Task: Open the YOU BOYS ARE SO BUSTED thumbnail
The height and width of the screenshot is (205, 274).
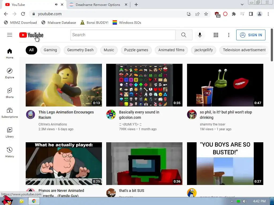Action: (225, 164)
